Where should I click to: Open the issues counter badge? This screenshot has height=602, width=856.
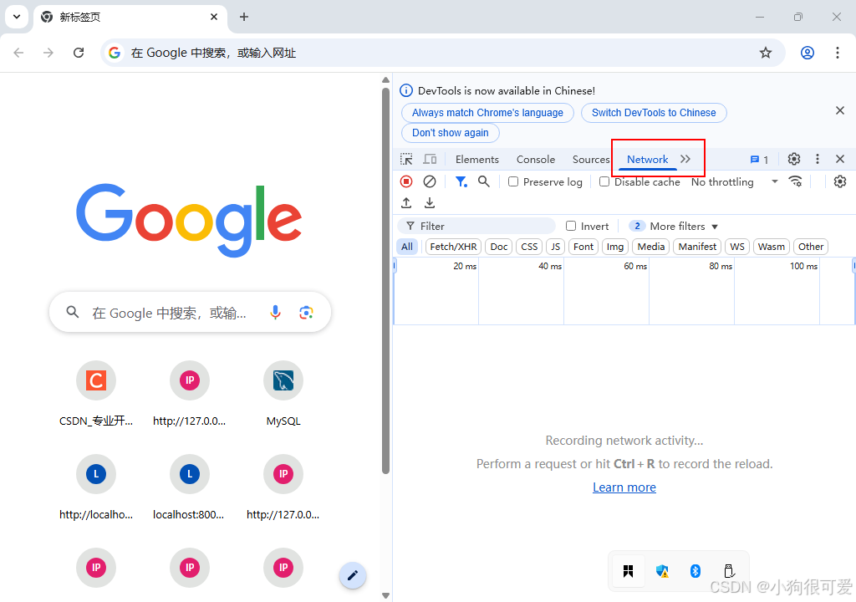tap(759, 160)
